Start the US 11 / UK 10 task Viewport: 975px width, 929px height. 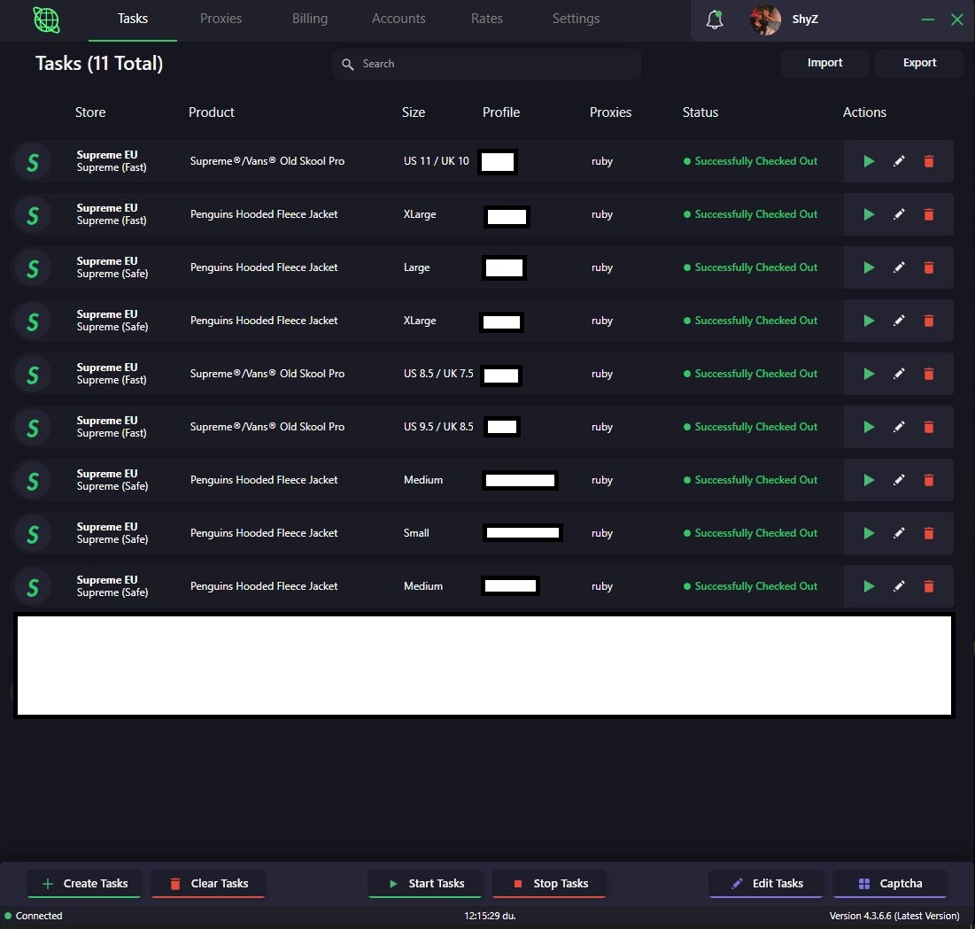[869, 161]
